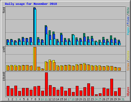Viewport: 131px width, 102px height.
Task: Click the red KBytes bar for day 1
Action: (x=8, y=91)
